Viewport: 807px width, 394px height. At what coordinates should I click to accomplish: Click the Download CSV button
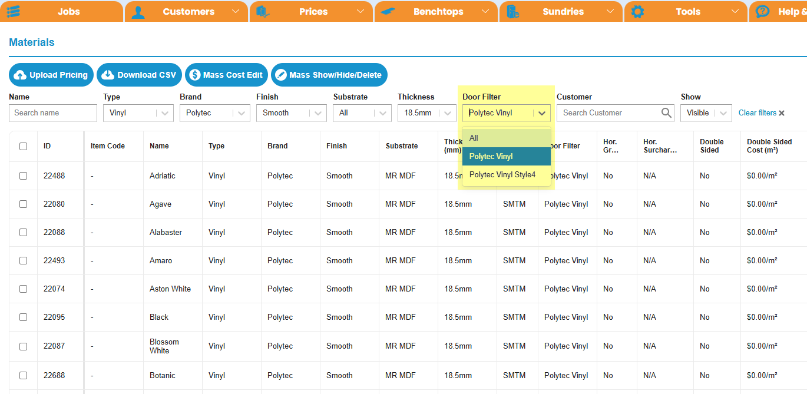(140, 75)
